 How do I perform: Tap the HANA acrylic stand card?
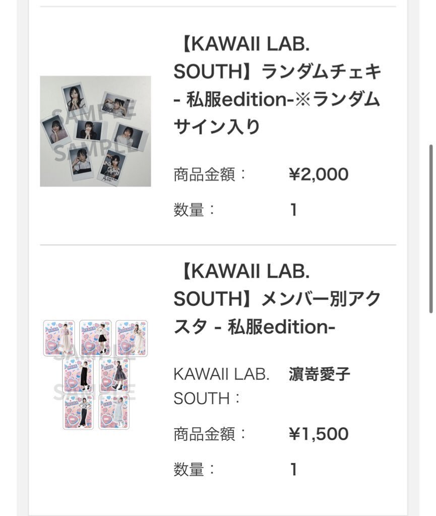[x=59, y=338]
